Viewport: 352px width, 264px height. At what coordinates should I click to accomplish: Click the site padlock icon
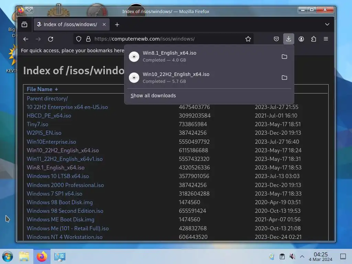coord(88,39)
